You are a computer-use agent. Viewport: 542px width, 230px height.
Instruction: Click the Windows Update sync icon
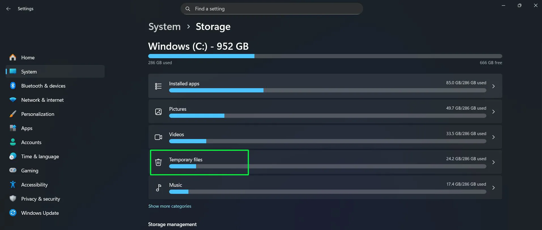pyautogui.click(x=13, y=213)
